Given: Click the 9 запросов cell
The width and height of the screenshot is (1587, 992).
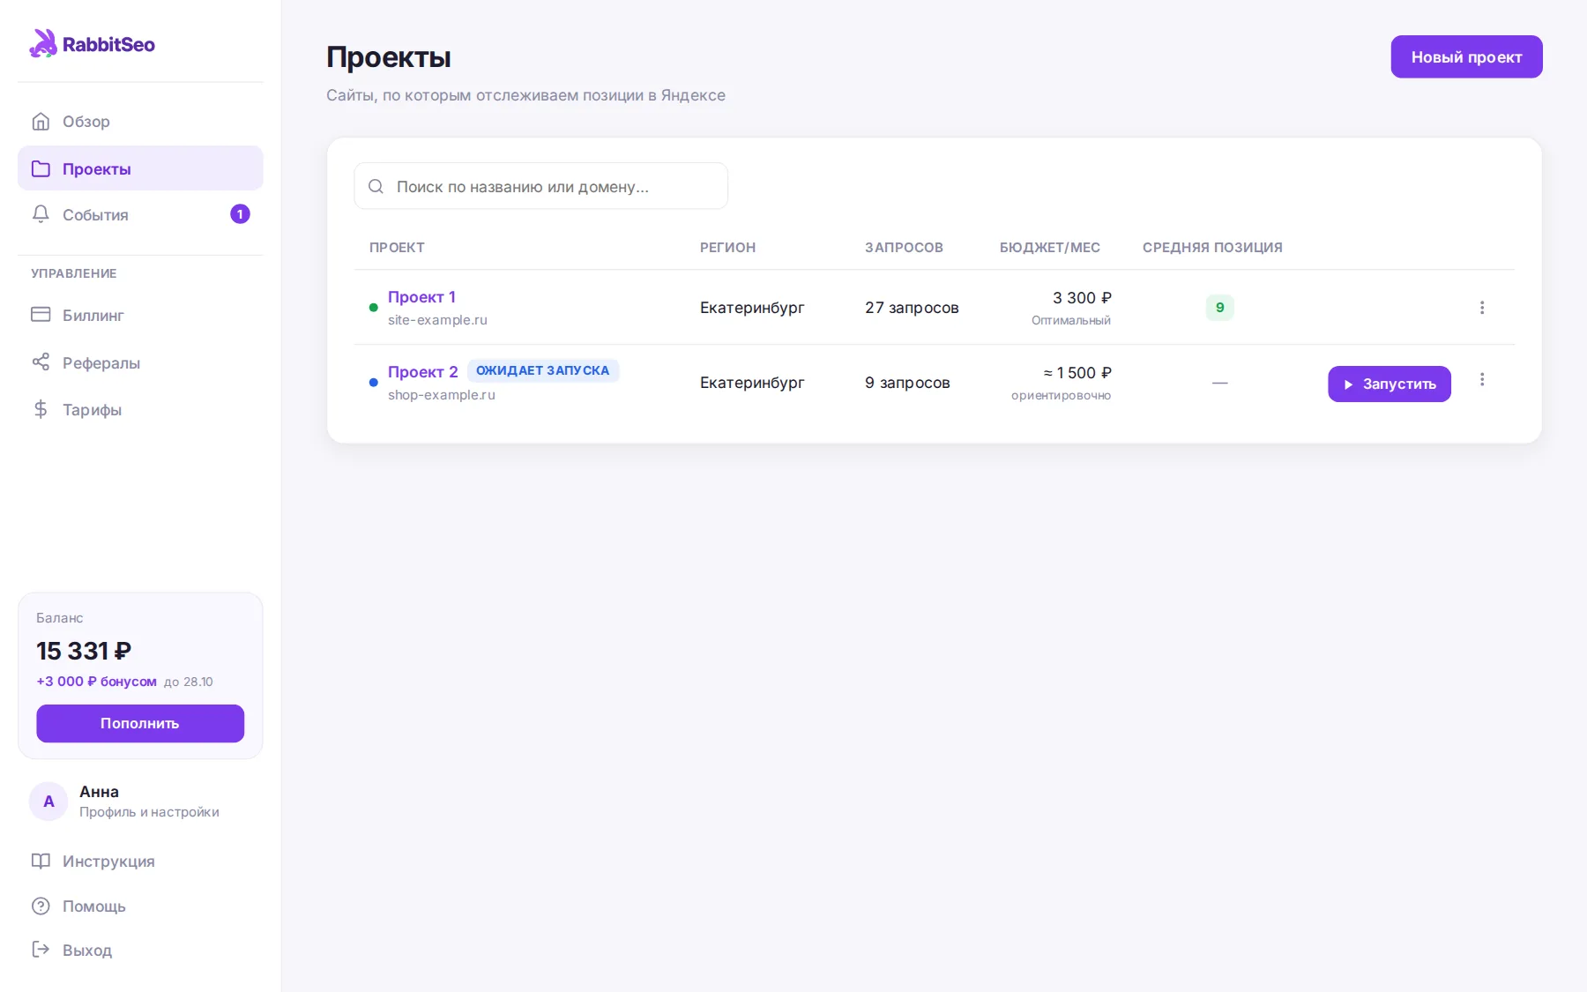Looking at the screenshot, I should coord(907,383).
